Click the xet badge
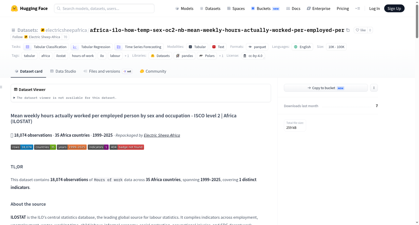Viewport: 419px width, 225px height. coord(128,71)
